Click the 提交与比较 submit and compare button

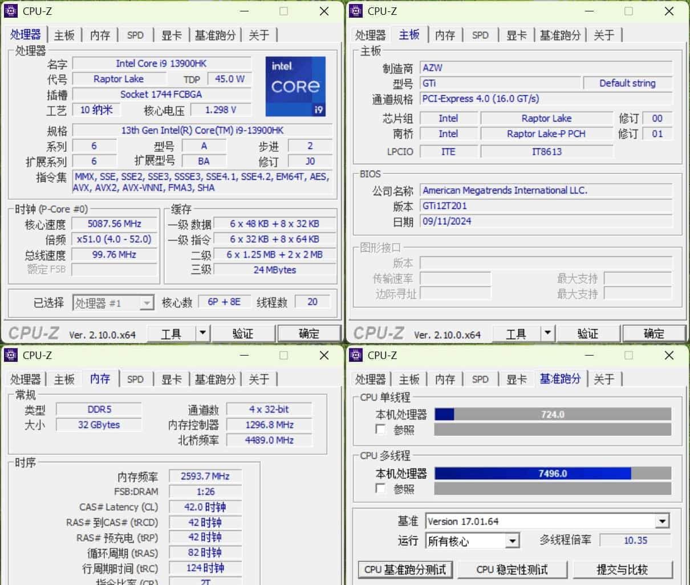click(x=623, y=569)
